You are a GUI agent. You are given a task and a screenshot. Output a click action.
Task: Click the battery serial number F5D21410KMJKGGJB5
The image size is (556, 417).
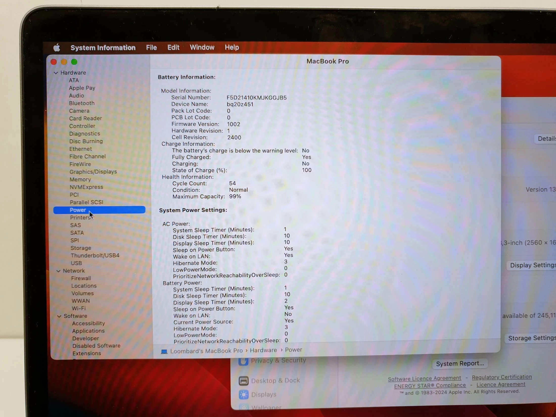(257, 98)
